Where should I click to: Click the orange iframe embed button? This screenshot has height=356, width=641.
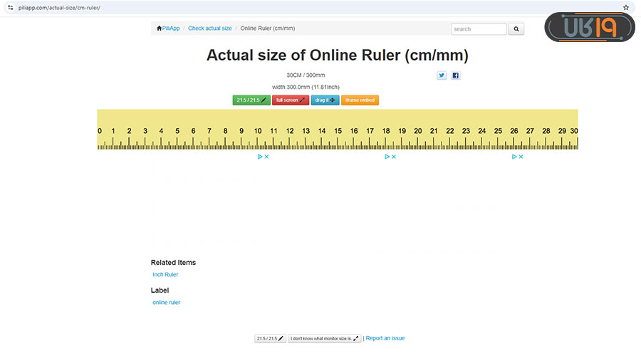tap(360, 100)
